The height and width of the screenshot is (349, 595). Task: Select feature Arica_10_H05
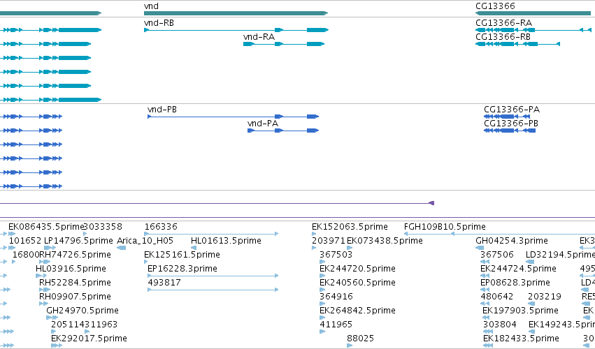click(x=145, y=241)
